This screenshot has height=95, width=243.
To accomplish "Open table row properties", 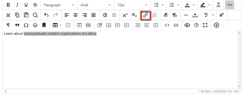I will point(88,25).
